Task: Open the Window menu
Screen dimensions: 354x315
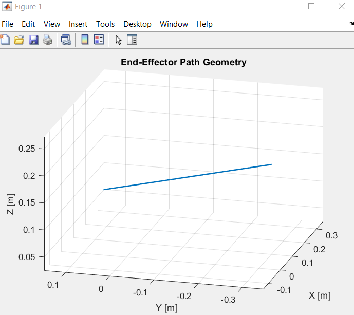Action: point(174,24)
